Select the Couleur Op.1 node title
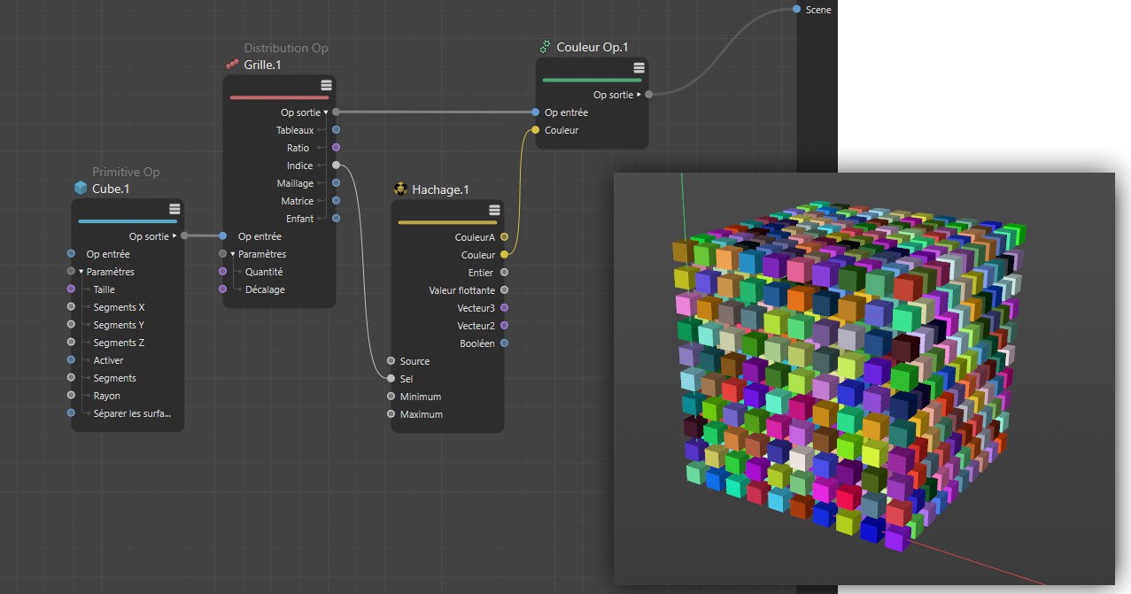 592,47
